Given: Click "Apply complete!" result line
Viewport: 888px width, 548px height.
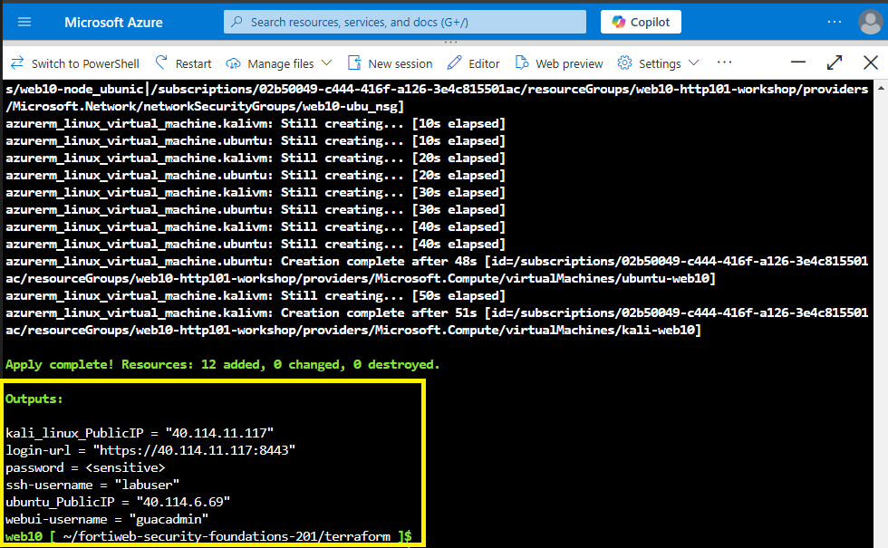Looking at the screenshot, I should click(x=223, y=364).
